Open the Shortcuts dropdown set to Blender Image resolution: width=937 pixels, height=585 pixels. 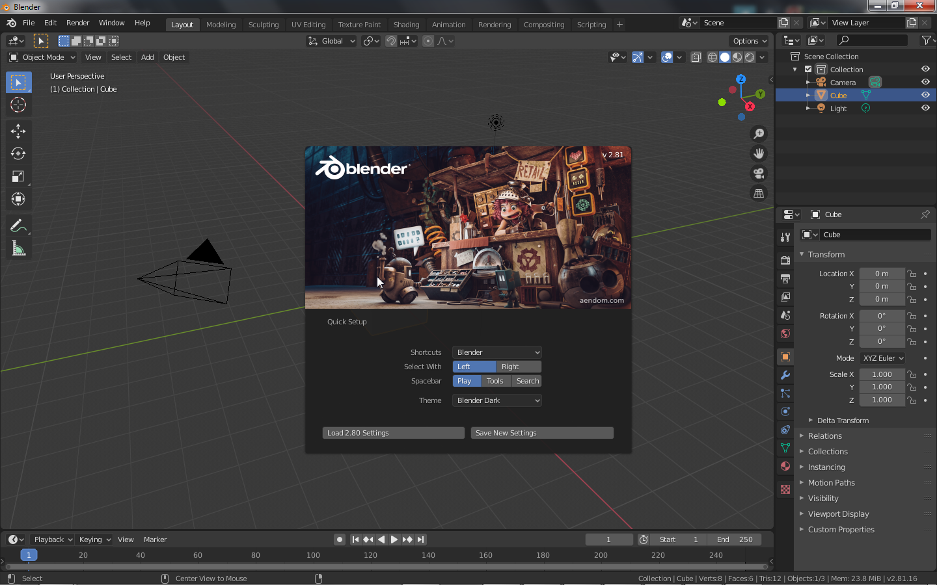[497, 352]
